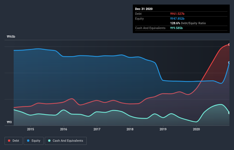Click the red Debt data point marker

coord(229,44)
